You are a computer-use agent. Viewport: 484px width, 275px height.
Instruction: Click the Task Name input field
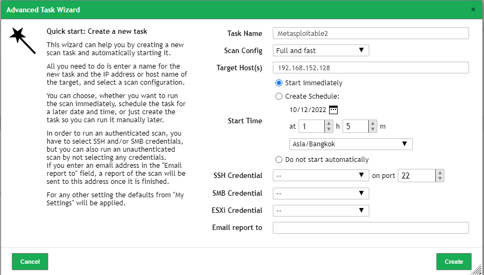coord(370,33)
